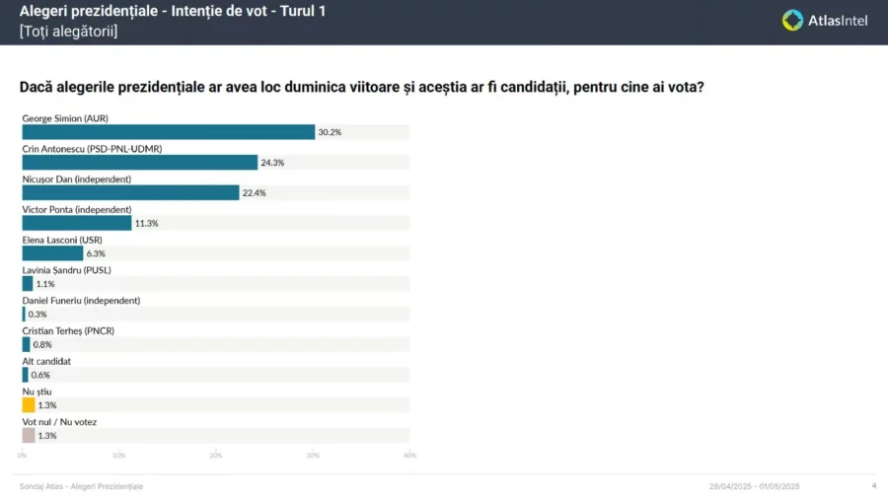Click the 20% tick on x-axis

click(216, 455)
